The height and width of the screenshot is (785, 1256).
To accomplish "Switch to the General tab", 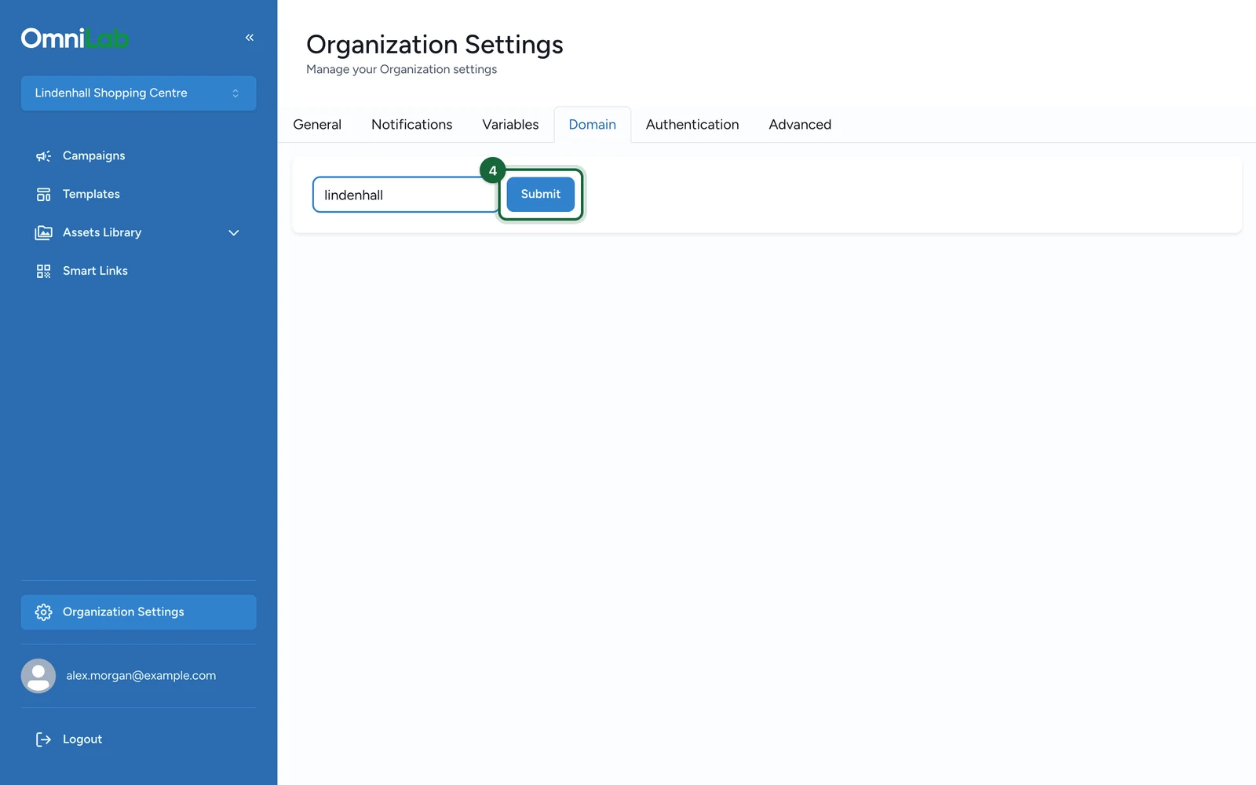I will 317,125.
